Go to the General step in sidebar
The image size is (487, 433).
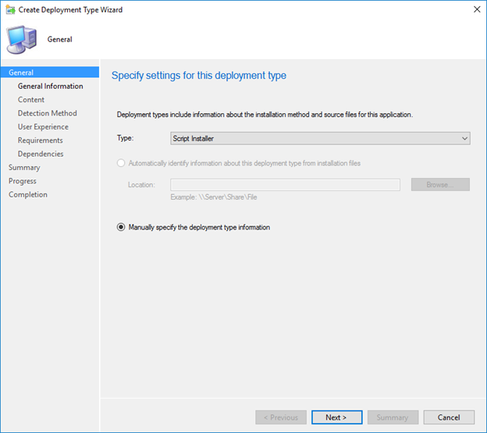[x=21, y=73]
